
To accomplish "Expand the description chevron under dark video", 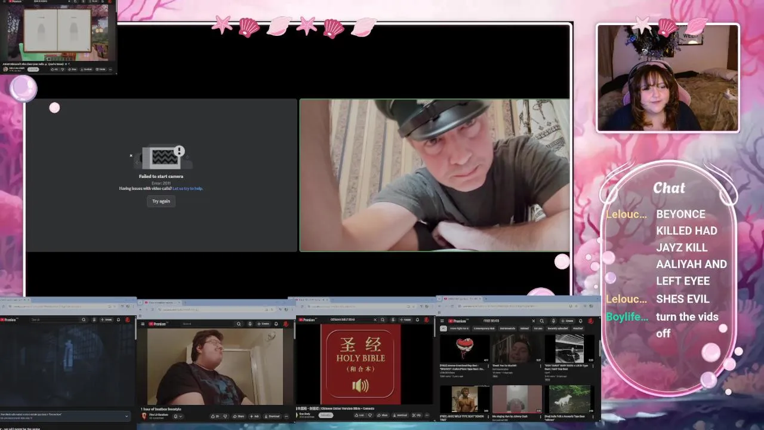I will (x=127, y=416).
